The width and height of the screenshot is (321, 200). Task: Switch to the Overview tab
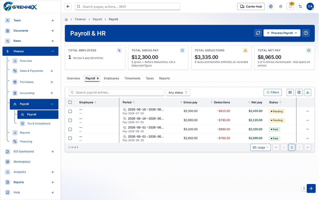pyautogui.click(x=73, y=78)
